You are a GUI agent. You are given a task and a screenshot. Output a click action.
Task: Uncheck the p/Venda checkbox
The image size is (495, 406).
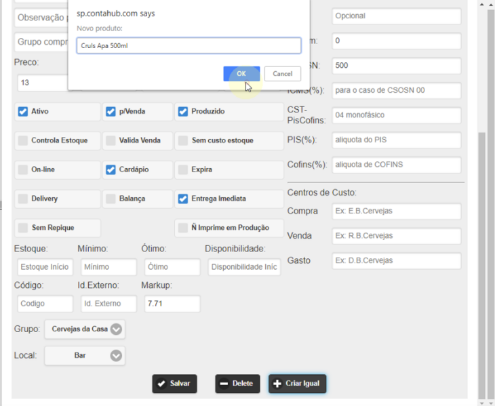point(111,111)
